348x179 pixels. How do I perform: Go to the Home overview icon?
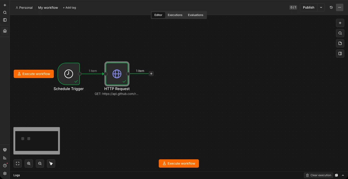coord(5,31)
